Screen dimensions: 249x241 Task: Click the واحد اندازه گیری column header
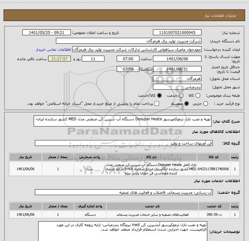tap(90, 206)
